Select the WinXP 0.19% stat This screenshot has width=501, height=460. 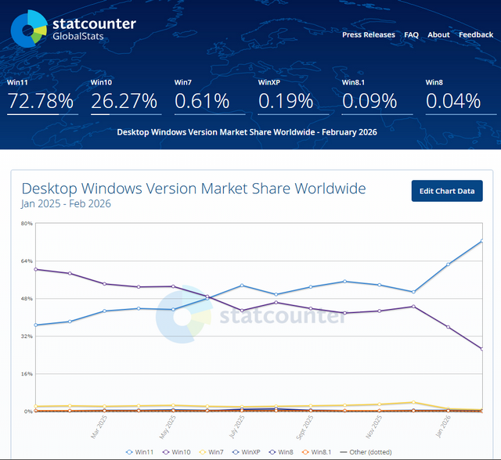pos(294,96)
